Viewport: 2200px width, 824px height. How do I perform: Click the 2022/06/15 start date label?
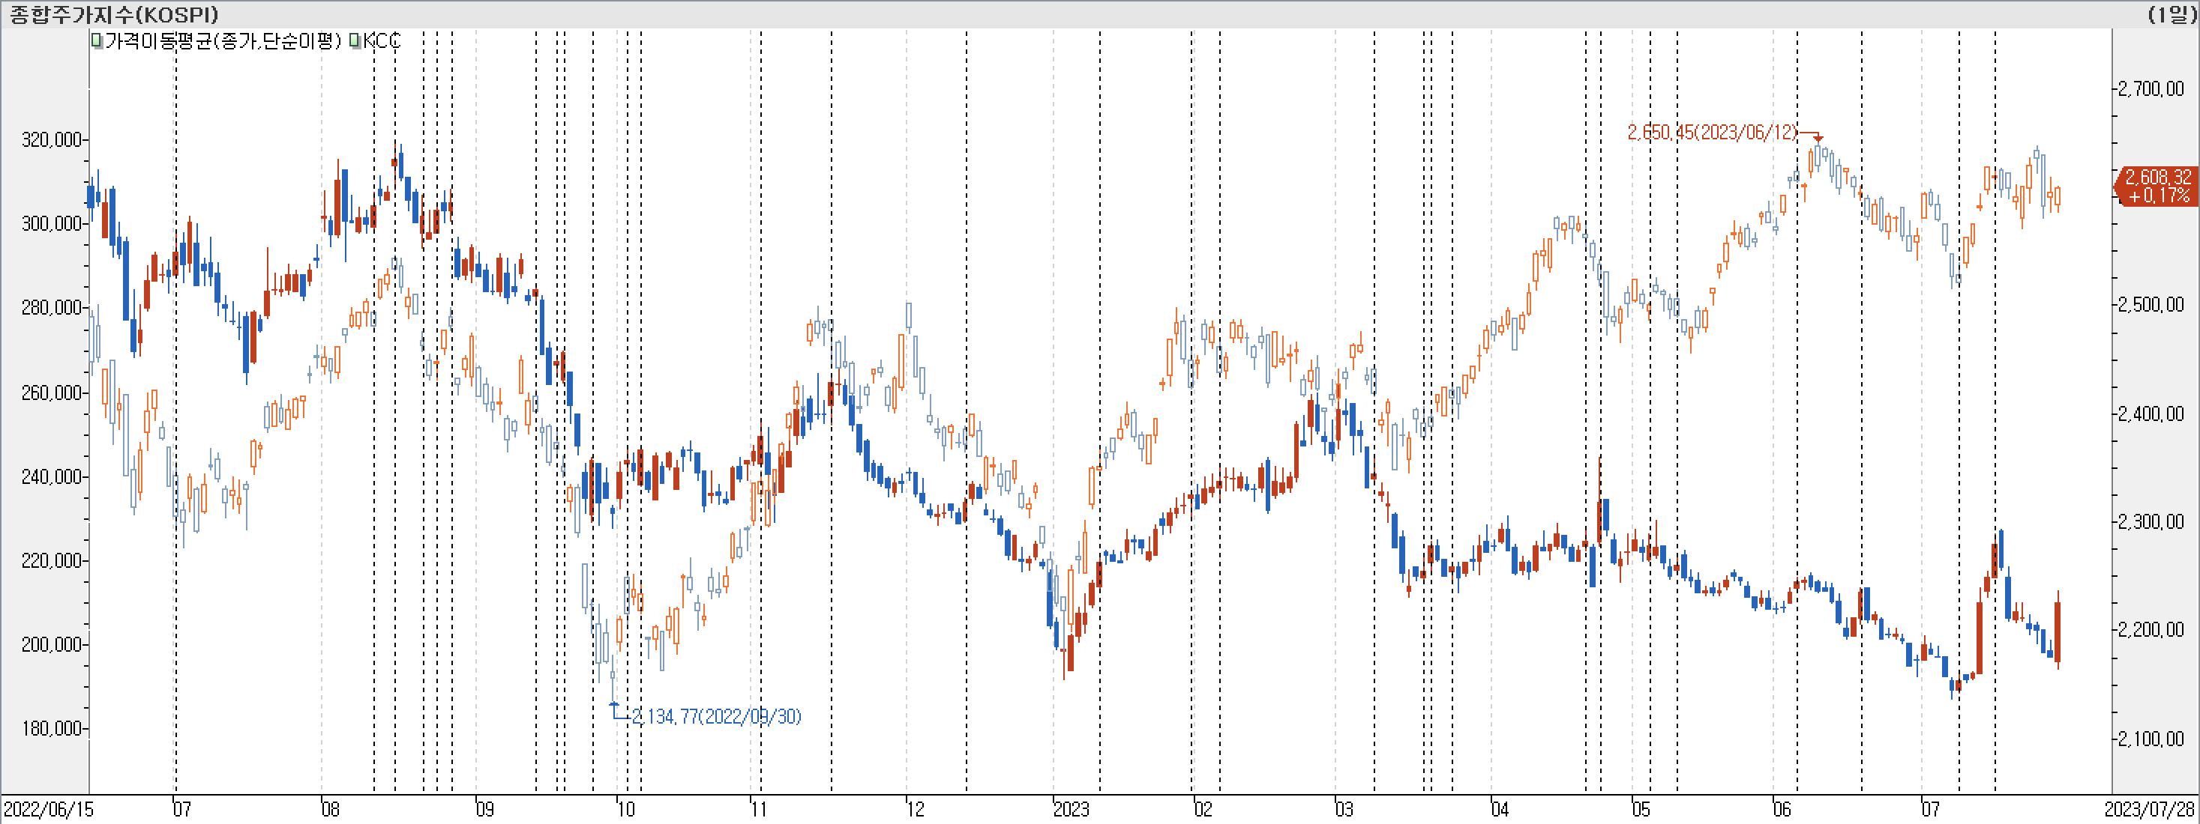tap(48, 809)
